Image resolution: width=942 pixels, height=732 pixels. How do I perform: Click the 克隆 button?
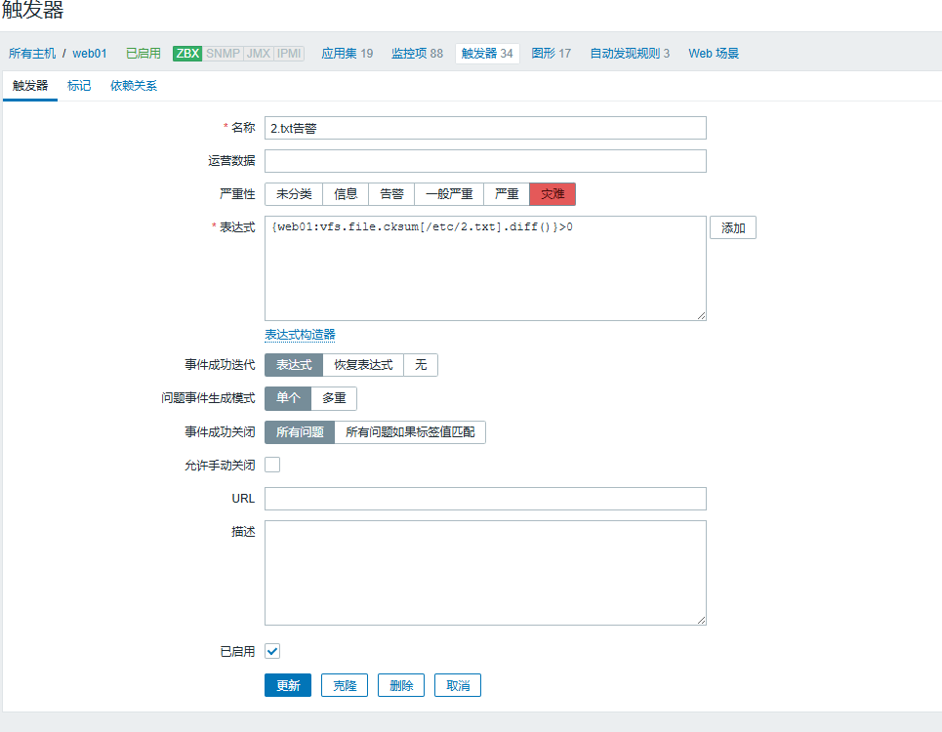pos(345,685)
